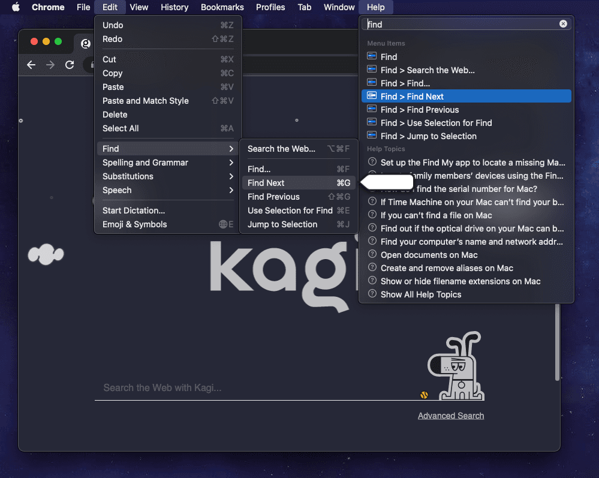Click the browser forward arrow
Image resolution: width=599 pixels, height=478 pixels.
tap(50, 65)
